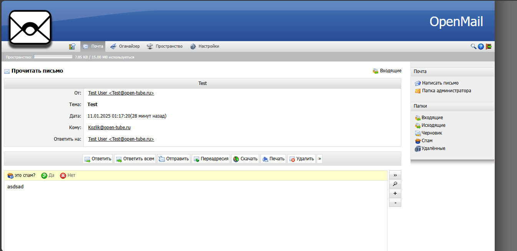
Task: Click the bold Test subject in Тема row
Action: [93, 105]
